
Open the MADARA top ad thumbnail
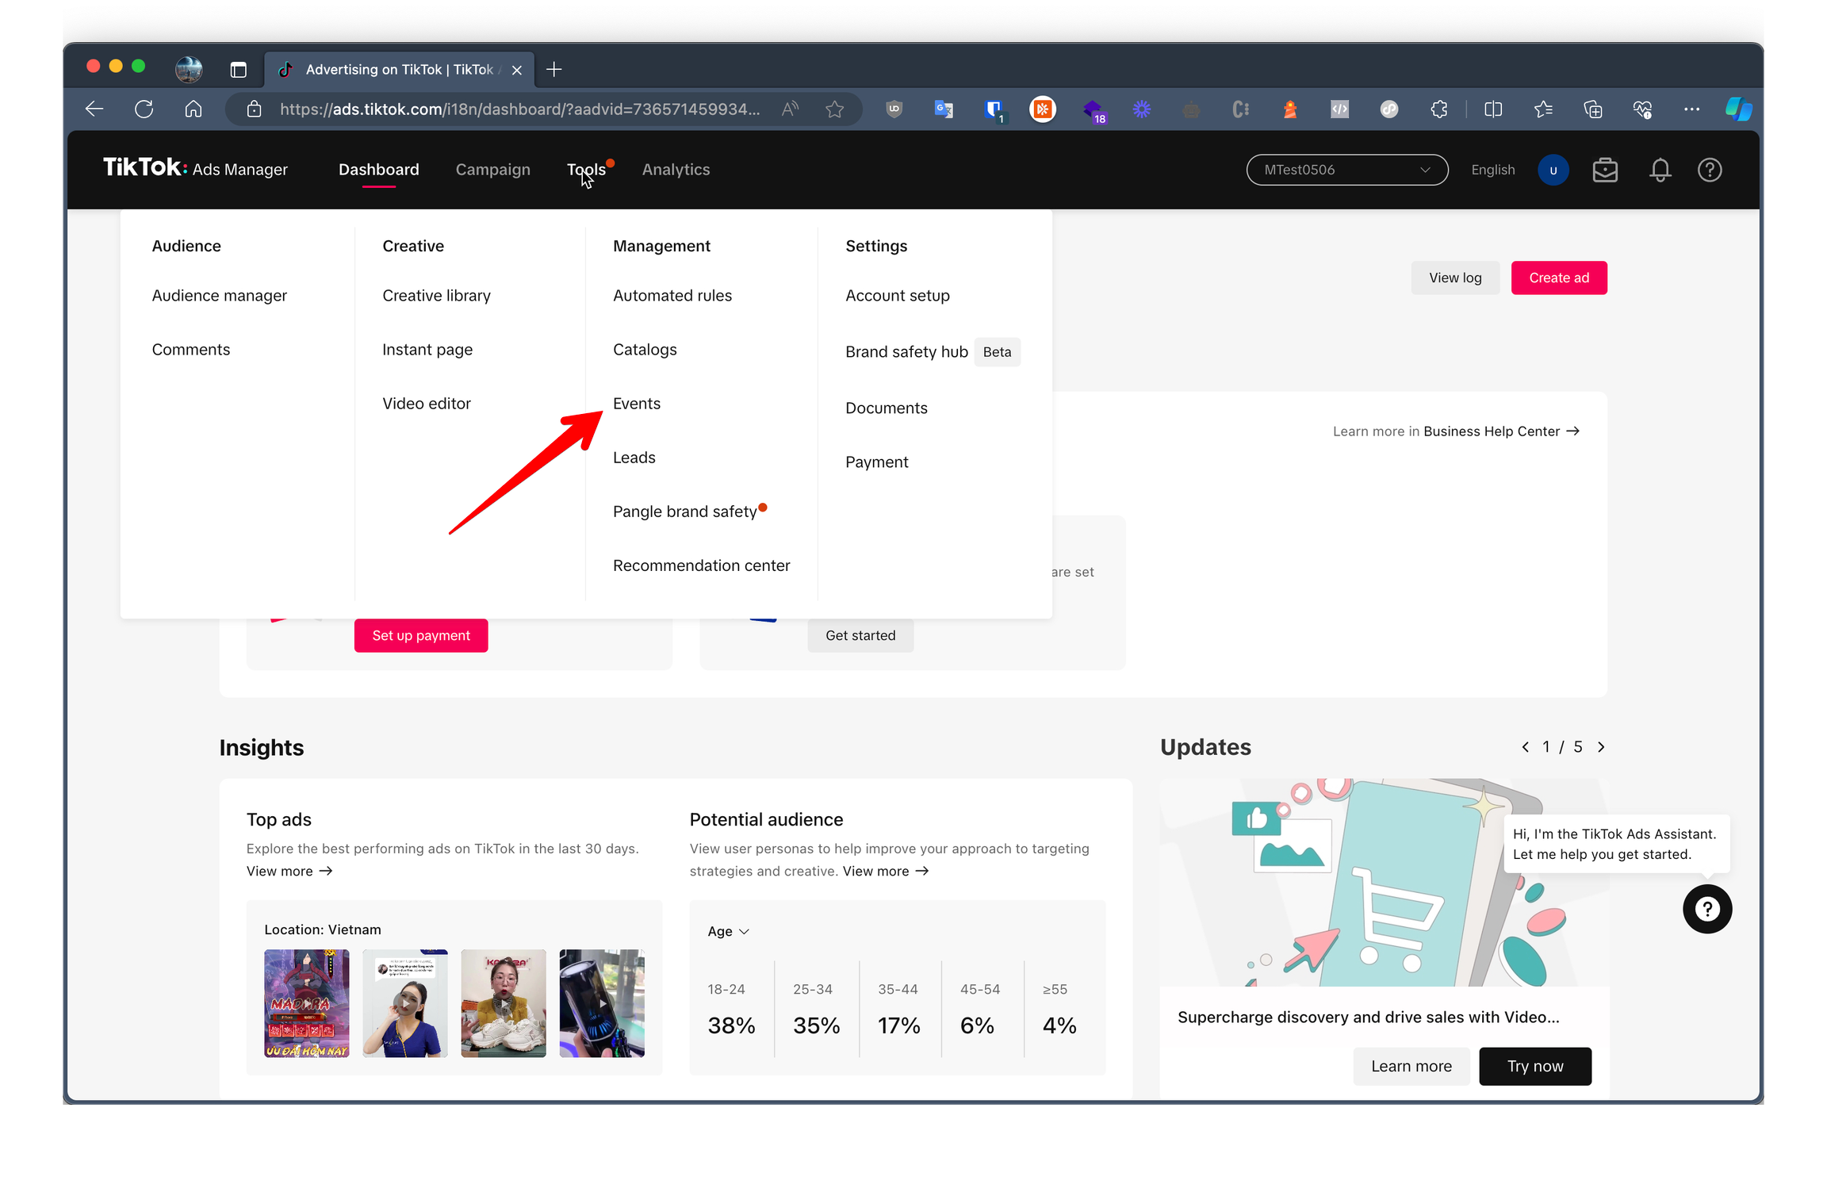tap(306, 1003)
